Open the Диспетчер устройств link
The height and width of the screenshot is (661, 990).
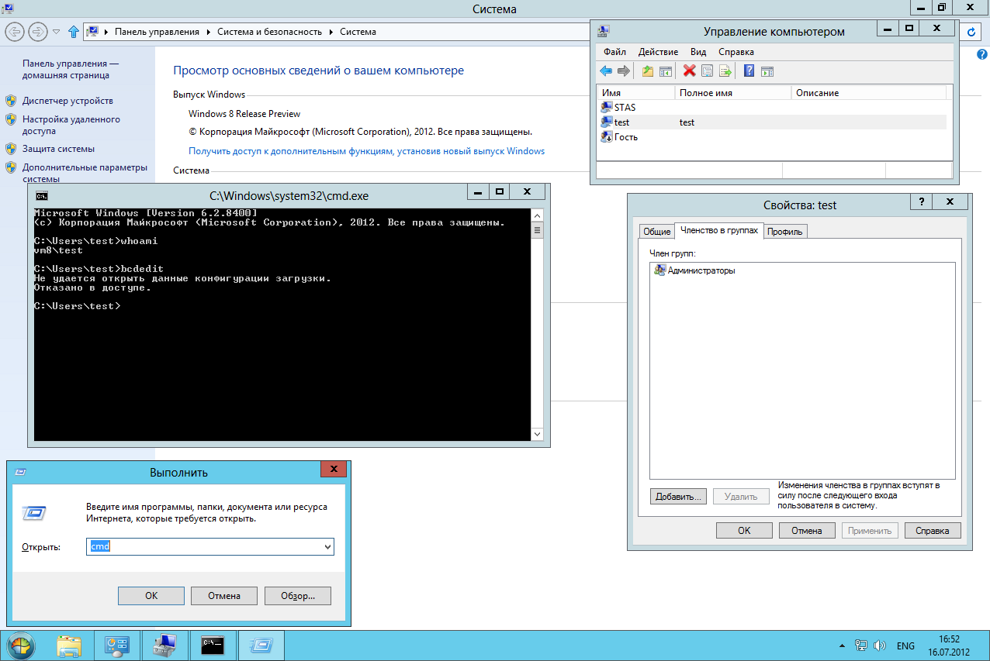pos(67,101)
